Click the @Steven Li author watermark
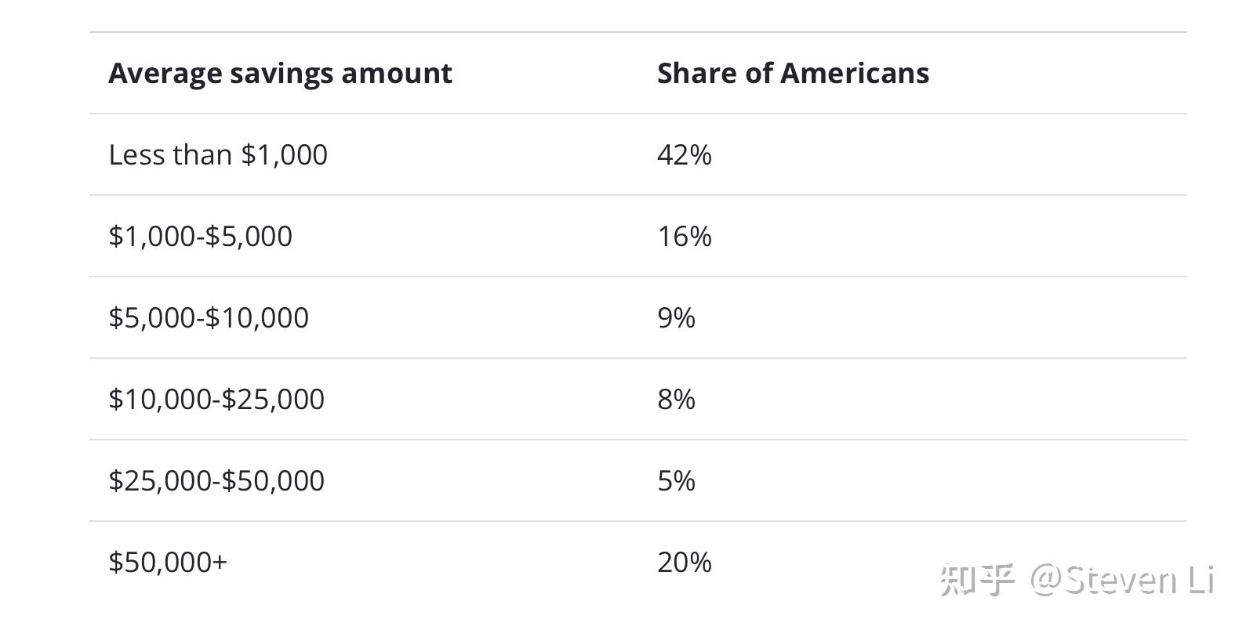Image resolution: width=1246 pixels, height=630 pixels. [x=1122, y=580]
